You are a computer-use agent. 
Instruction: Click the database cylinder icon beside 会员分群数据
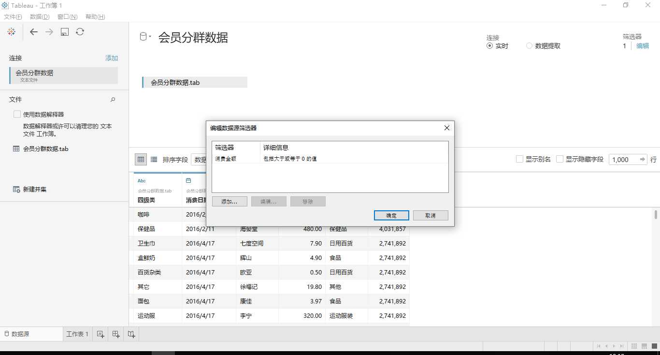point(143,37)
